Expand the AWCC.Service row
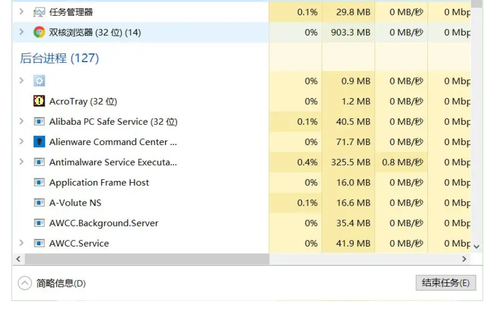The width and height of the screenshot is (493, 319). point(21,243)
